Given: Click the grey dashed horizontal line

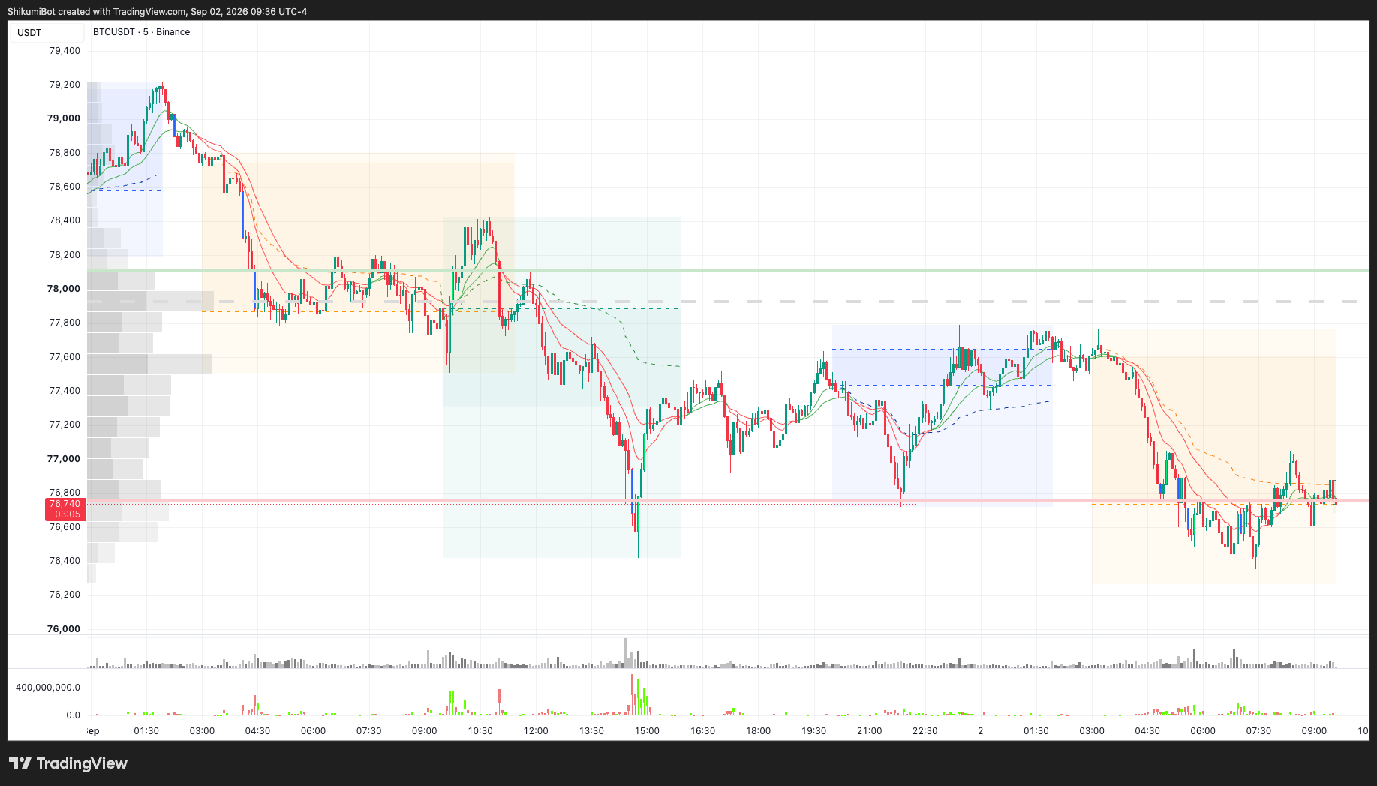Looking at the screenshot, I should tap(728, 301).
